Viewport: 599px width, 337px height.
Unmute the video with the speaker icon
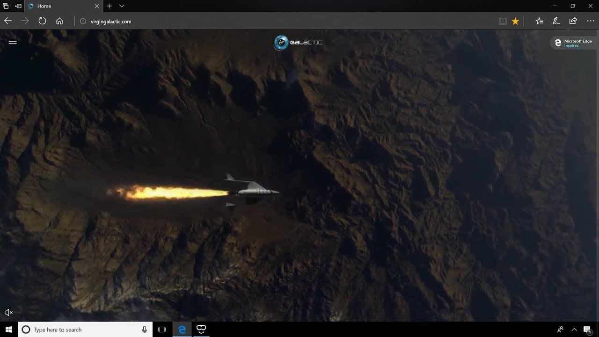click(x=8, y=312)
